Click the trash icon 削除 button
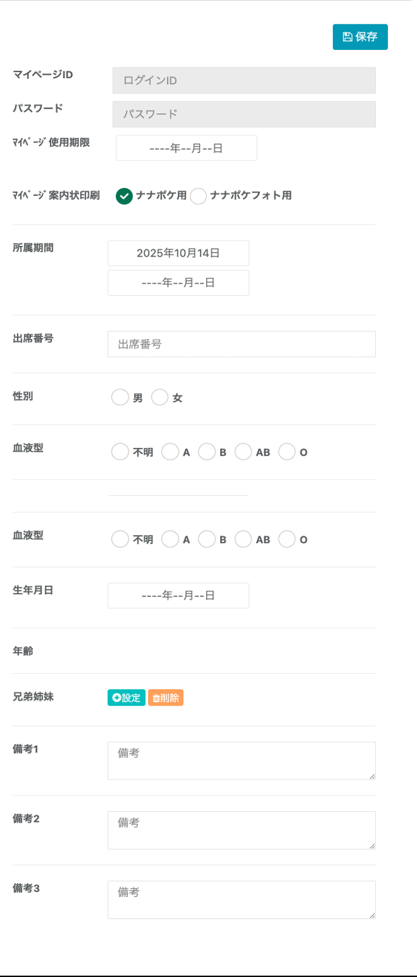 point(166,698)
